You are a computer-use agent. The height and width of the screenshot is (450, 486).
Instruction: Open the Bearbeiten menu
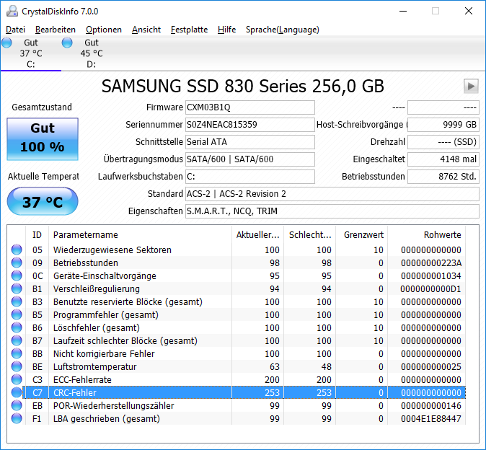[x=56, y=30]
